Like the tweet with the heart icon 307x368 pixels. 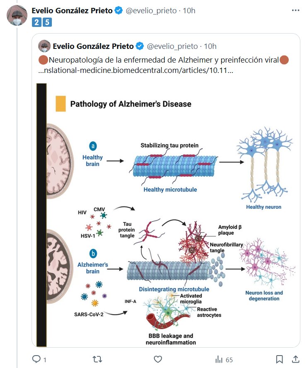(x=158, y=359)
